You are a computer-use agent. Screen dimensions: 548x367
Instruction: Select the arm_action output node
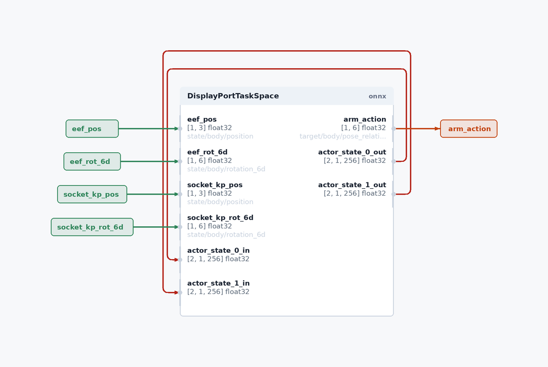point(469,129)
